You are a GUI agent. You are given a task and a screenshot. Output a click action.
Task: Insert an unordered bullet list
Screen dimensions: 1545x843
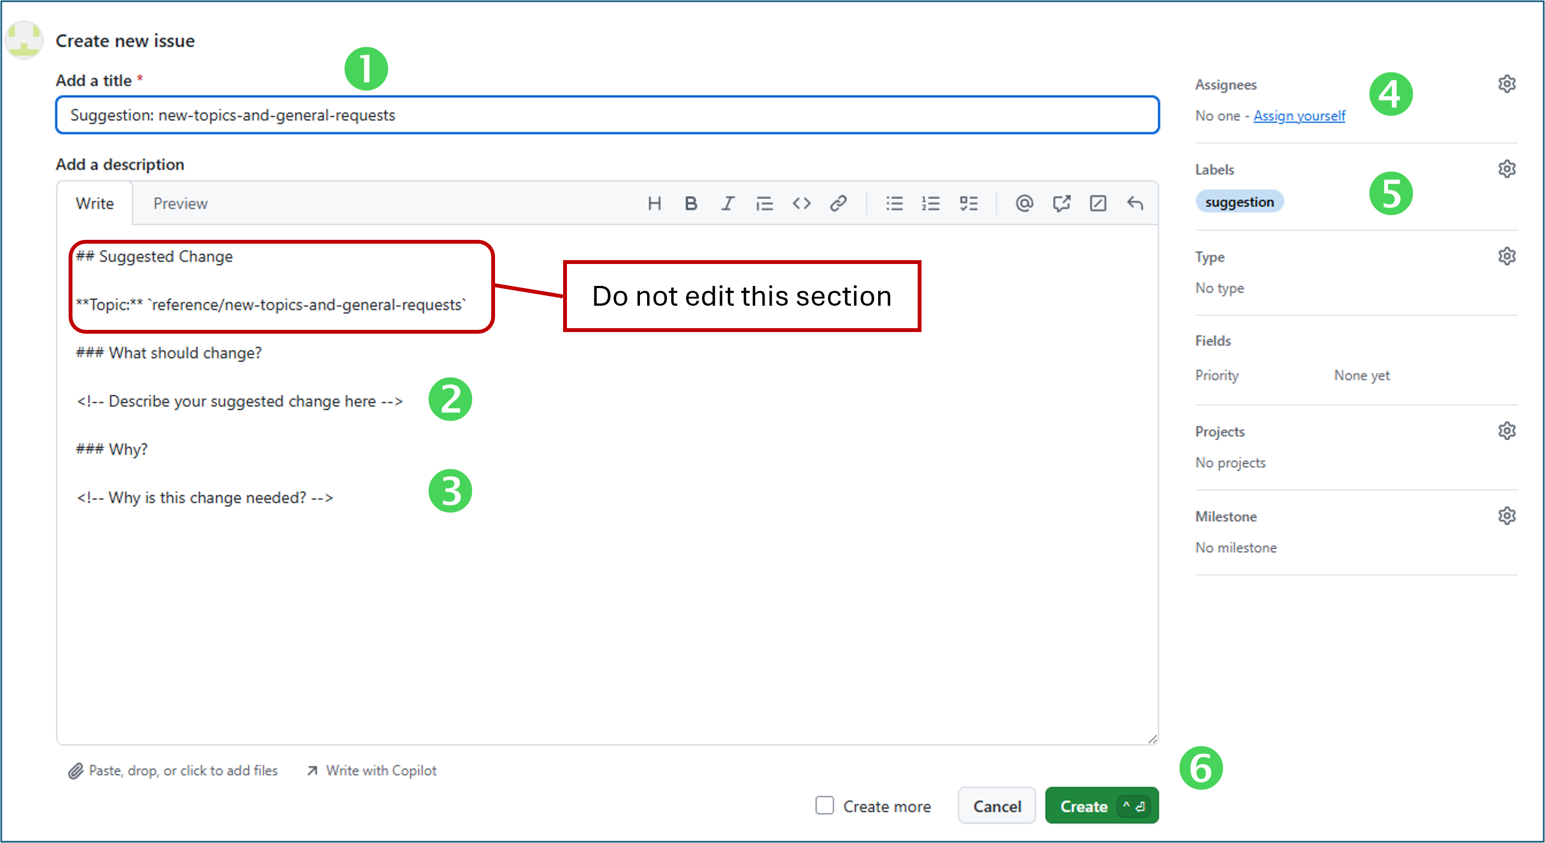coord(894,204)
